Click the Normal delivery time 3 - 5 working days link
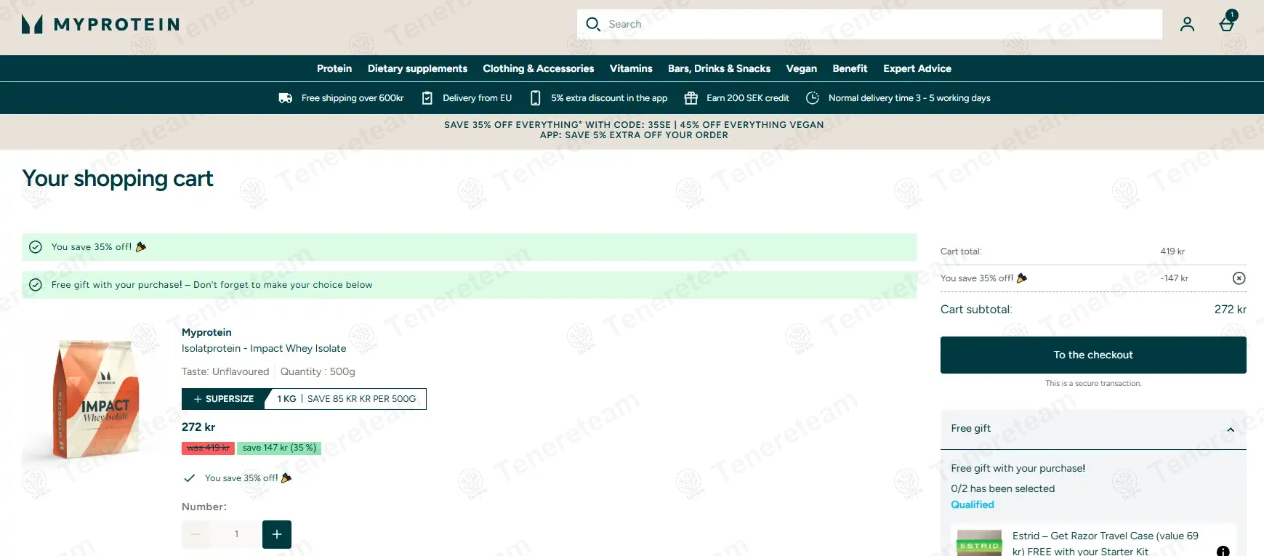 pyautogui.click(x=909, y=98)
